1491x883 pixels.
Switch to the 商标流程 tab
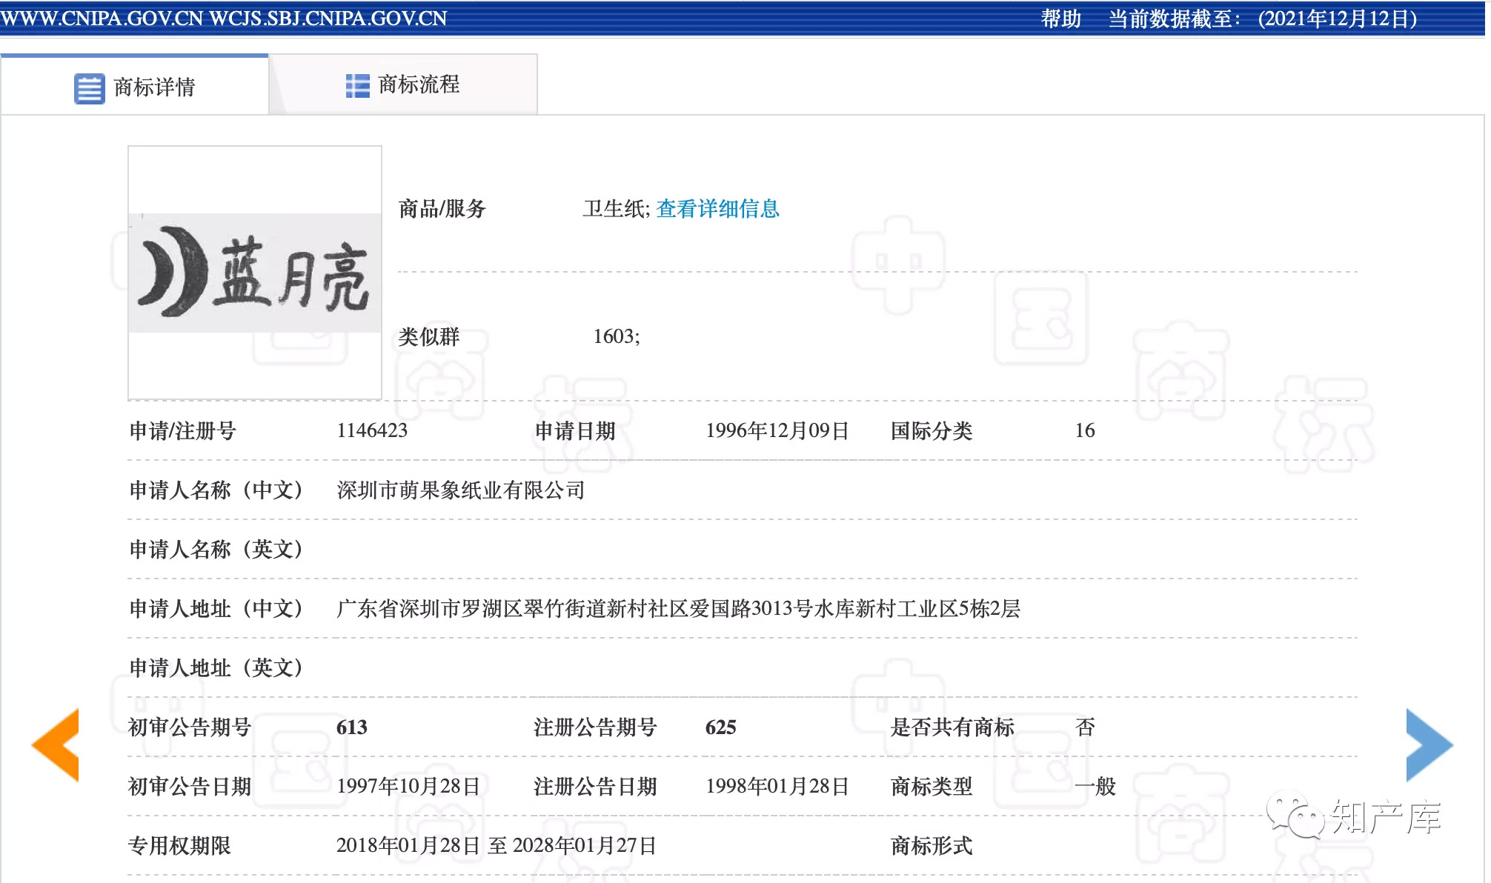click(419, 85)
